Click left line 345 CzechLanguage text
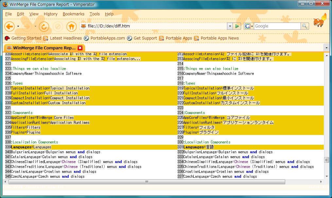Screen dimensions: 332x198 (48, 176)
